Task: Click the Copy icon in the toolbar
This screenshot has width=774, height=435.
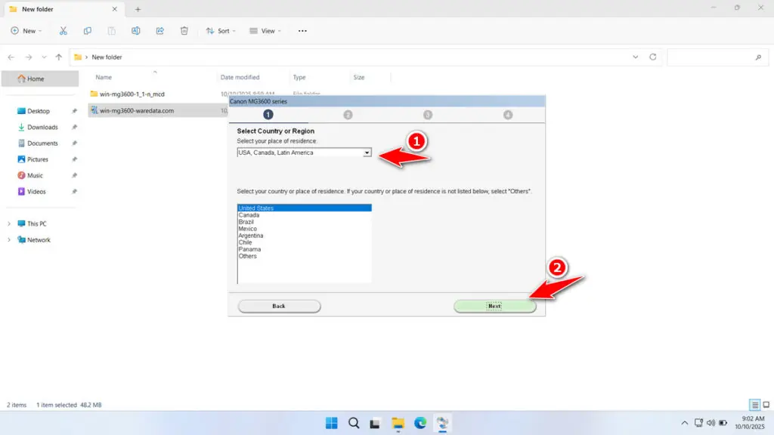Action: (x=88, y=30)
